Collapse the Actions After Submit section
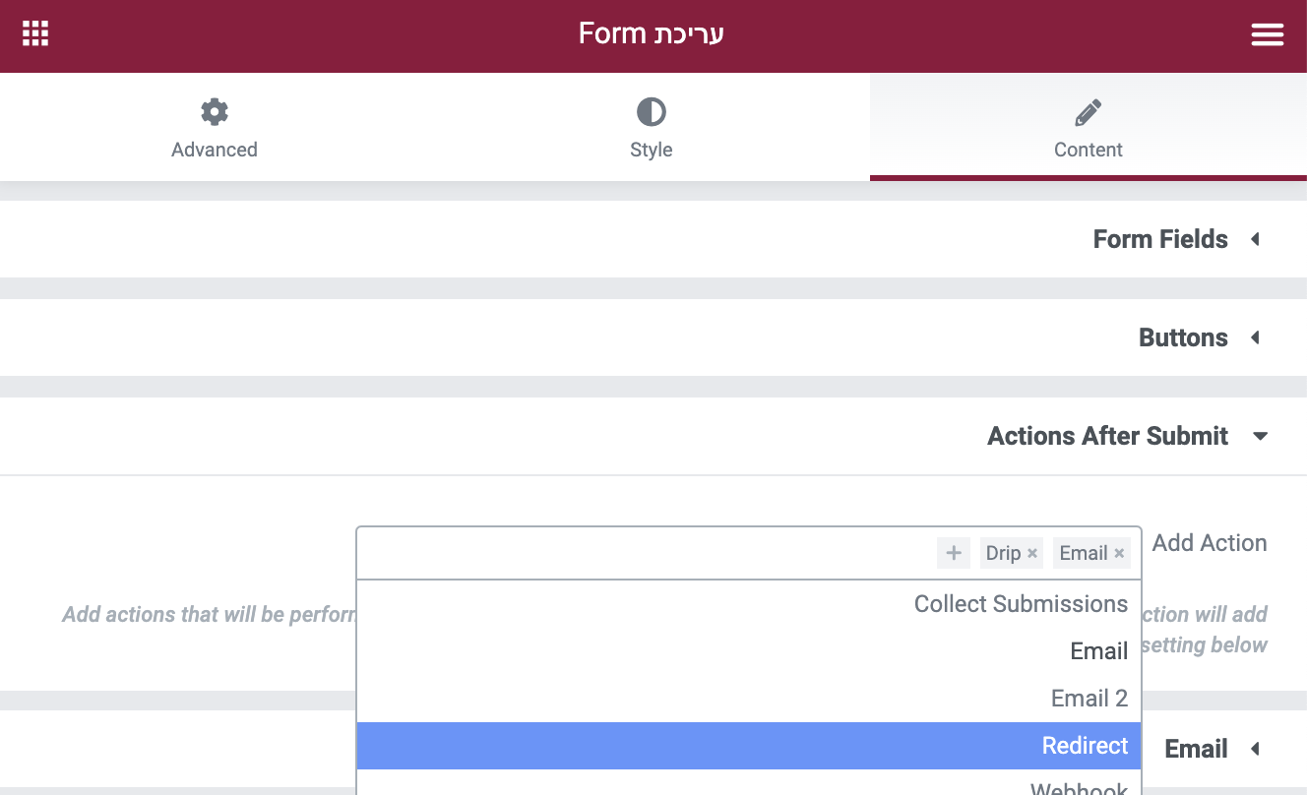The image size is (1307, 795). tap(653, 436)
